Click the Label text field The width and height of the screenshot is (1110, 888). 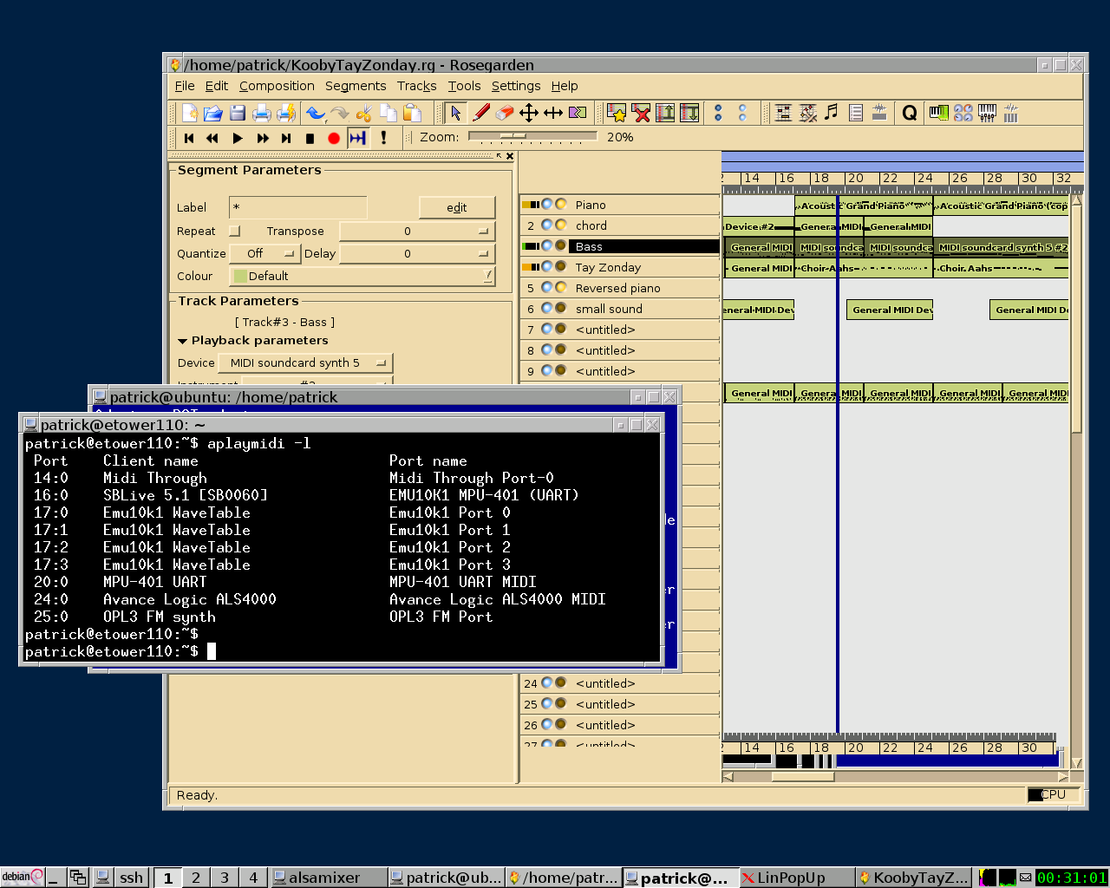(x=298, y=207)
